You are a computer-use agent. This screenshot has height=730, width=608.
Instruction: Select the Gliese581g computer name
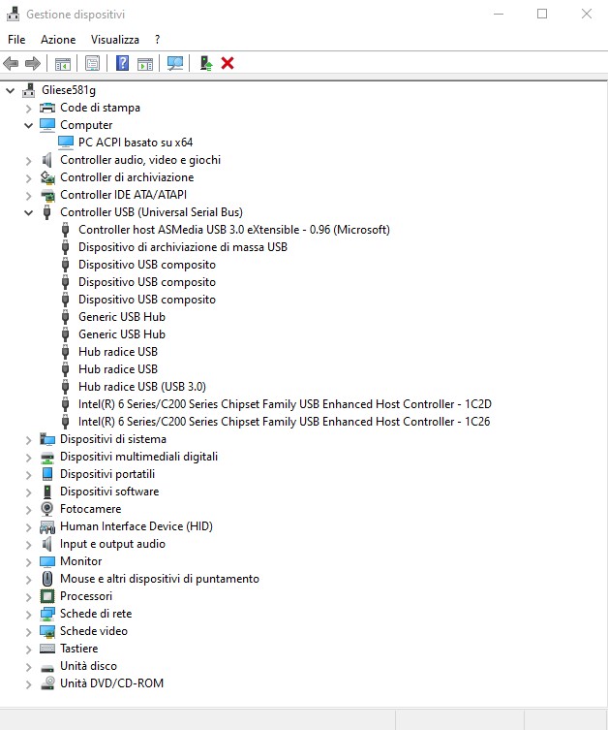point(69,90)
